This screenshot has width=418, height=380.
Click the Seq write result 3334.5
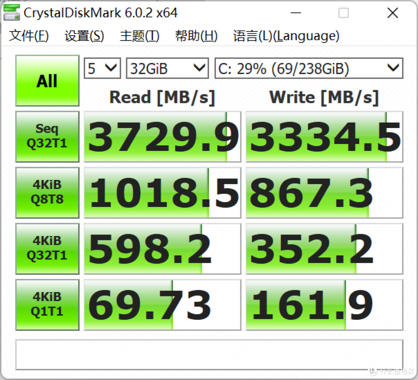pyautogui.click(x=324, y=137)
